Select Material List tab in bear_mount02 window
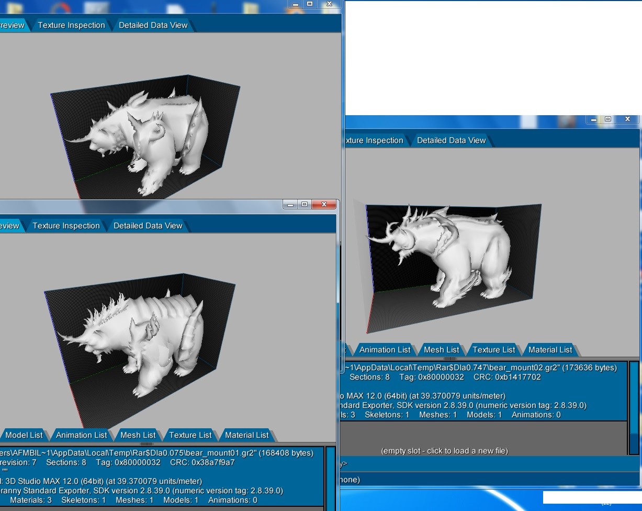This screenshot has height=511, width=642. coord(550,350)
